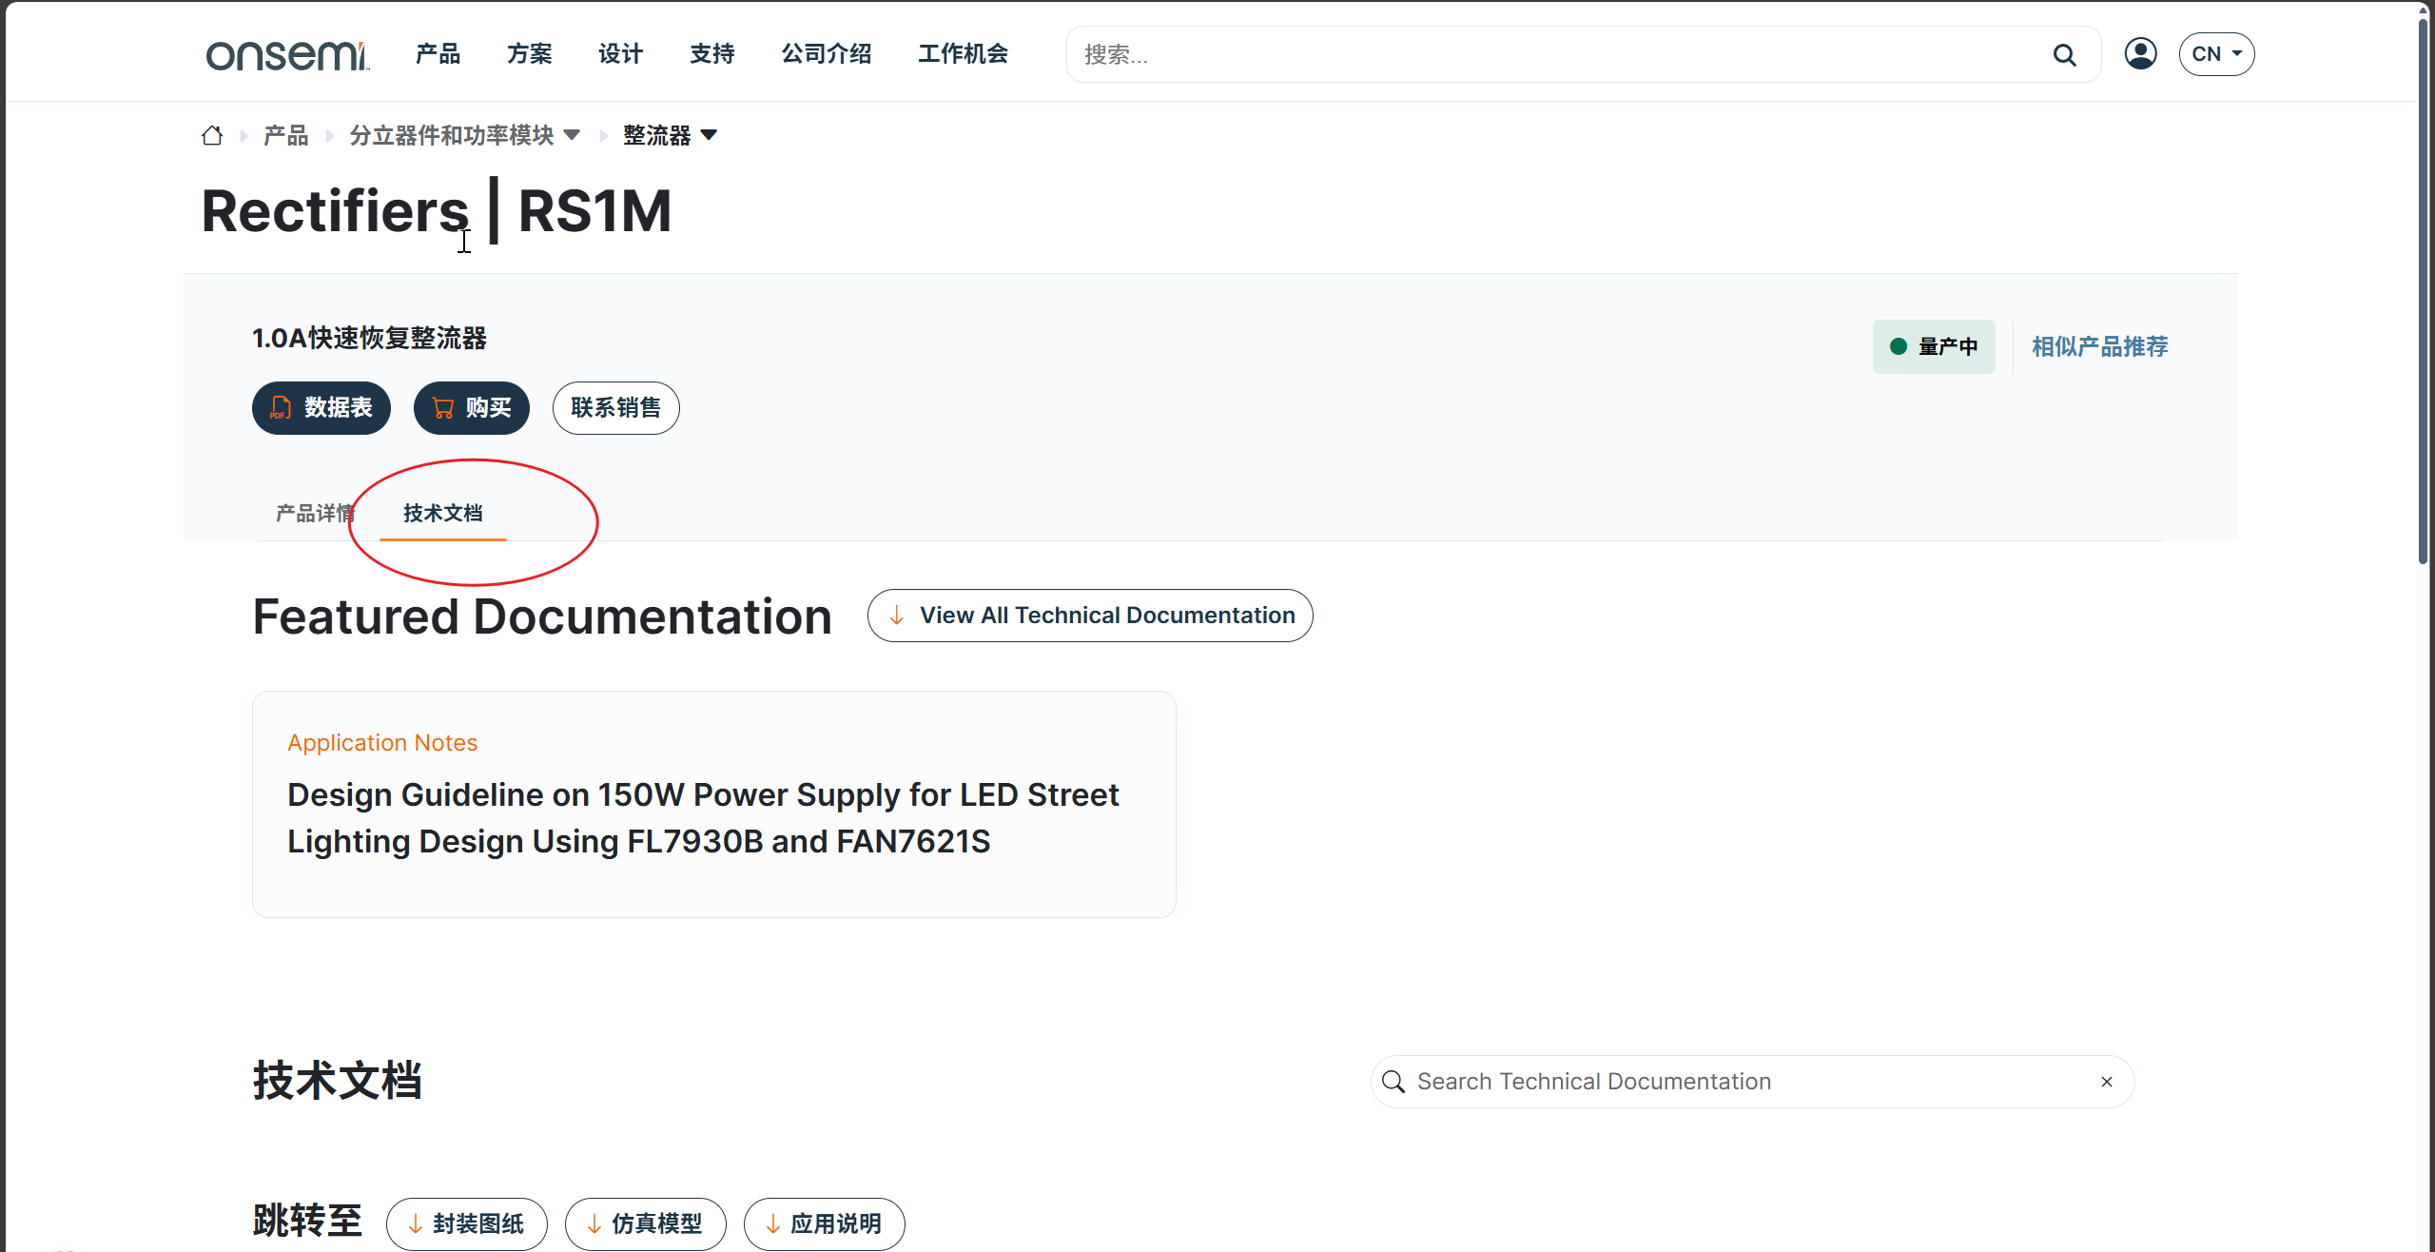Switch to the 产品详情 tab

coord(315,514)
